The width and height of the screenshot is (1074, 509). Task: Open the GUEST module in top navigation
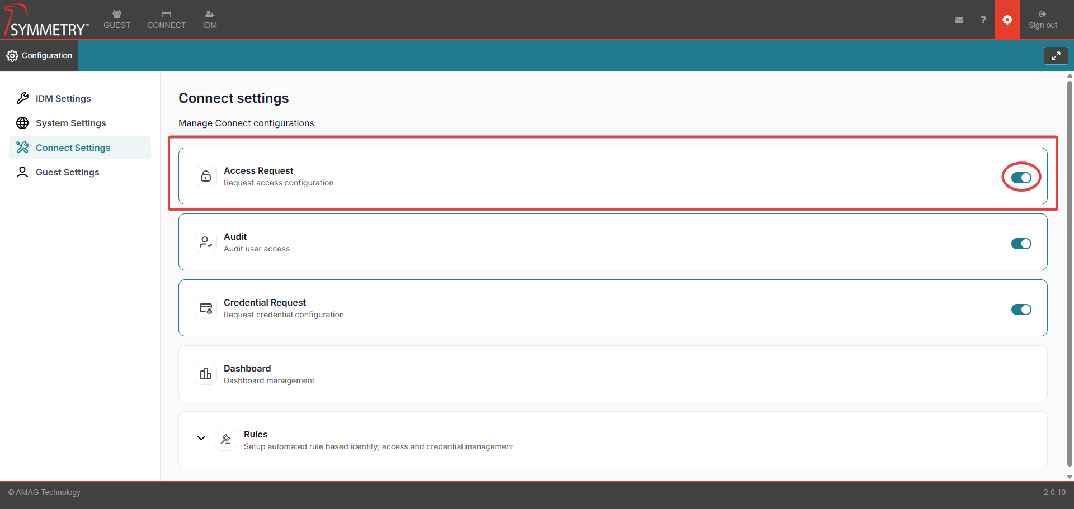click(117, 20)
